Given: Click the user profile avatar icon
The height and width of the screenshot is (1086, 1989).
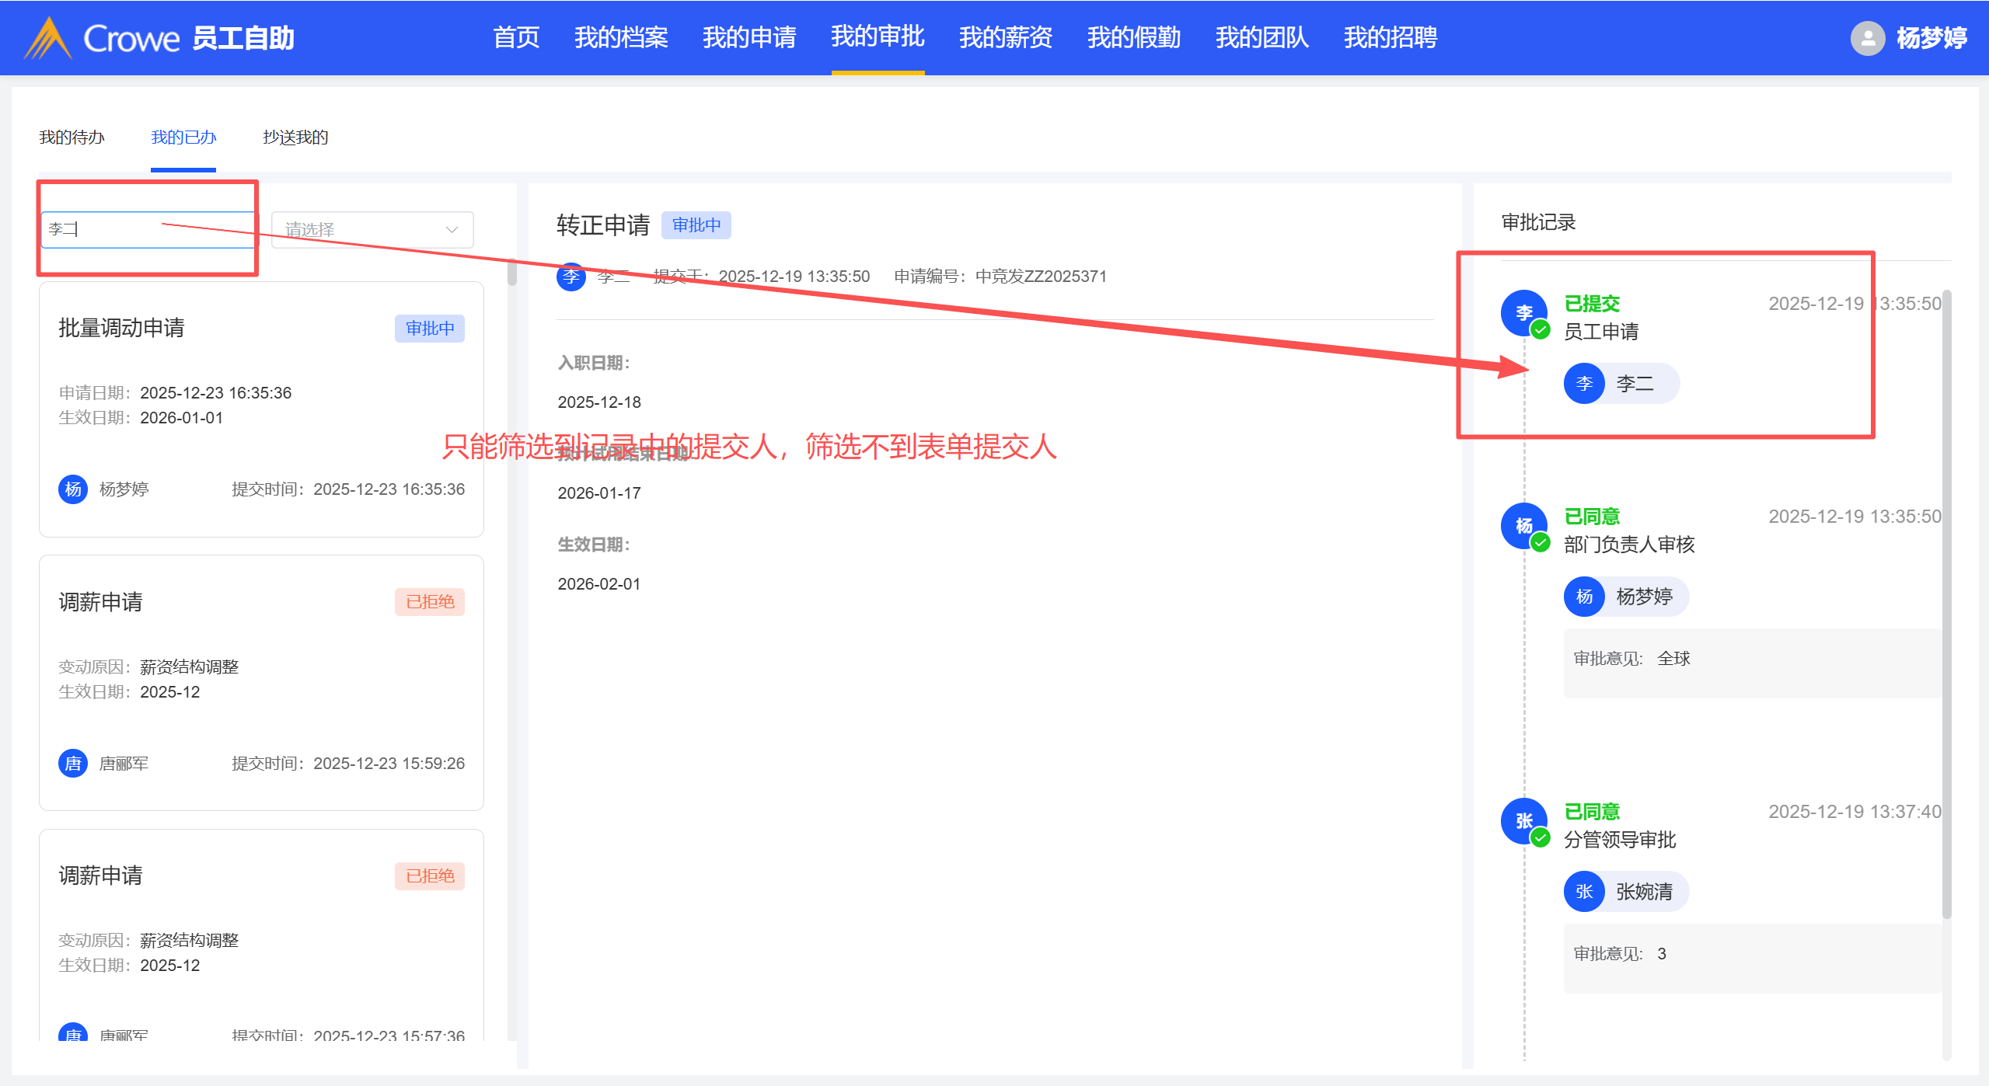Looking at the screenshot, I should [x=1867, y=38].
